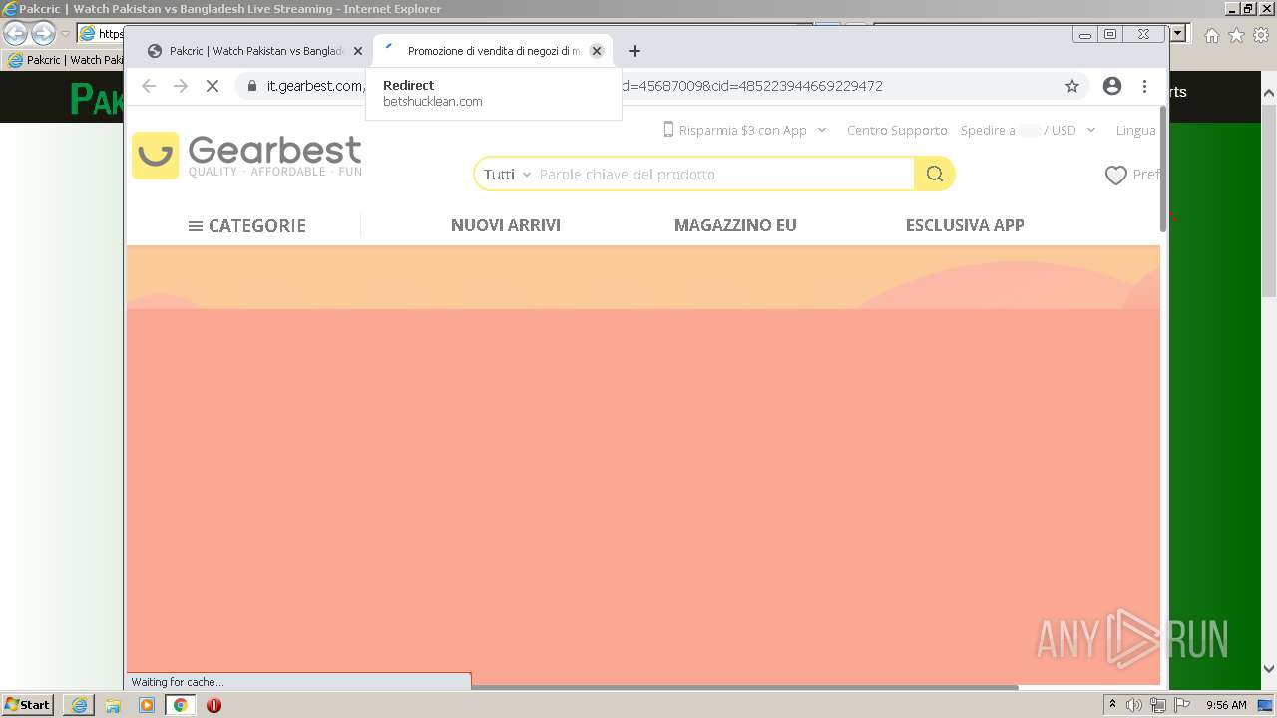Viewport: 1277px width, 718px height.
Task: Select the Promozione di vendita Chrome tab
Action: tap(493, 51)
